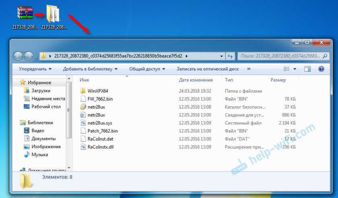The image size is (338, 198).
Task: Expand the address bar history dropdown arrow
Action: [221, 56]
